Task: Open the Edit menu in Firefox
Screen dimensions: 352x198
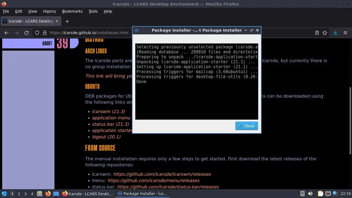Action: (19, 11)
